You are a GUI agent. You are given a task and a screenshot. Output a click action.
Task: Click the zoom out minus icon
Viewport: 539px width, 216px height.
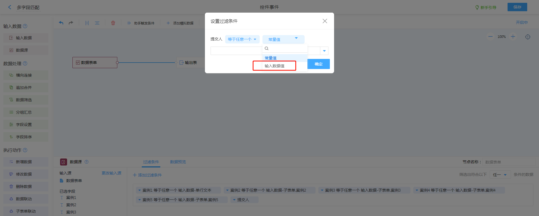(490, 37)
